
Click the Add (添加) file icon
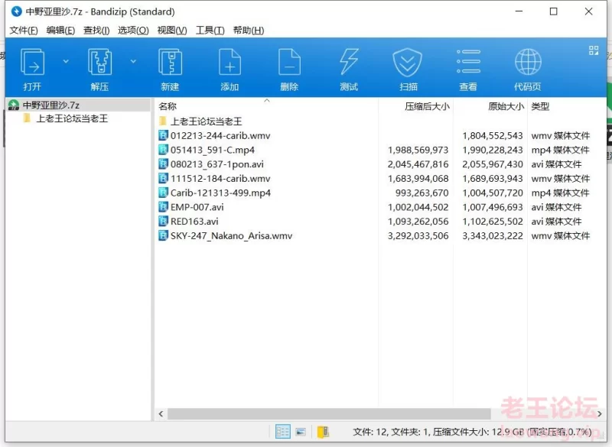click(230, 63)
